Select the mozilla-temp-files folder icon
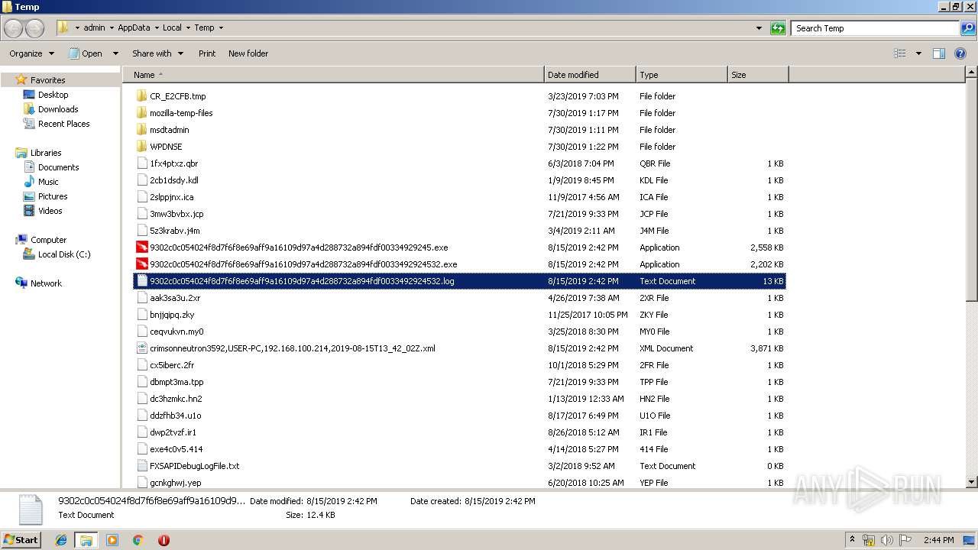978x550 pixels. point(141,113)
